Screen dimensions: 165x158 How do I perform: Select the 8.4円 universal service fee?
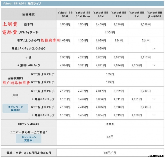[x=110, y=137]
